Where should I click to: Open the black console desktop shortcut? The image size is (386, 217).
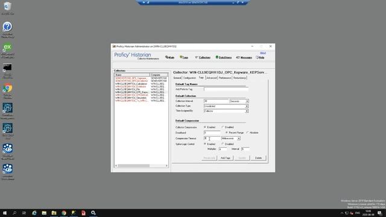(x=7, y=71)
